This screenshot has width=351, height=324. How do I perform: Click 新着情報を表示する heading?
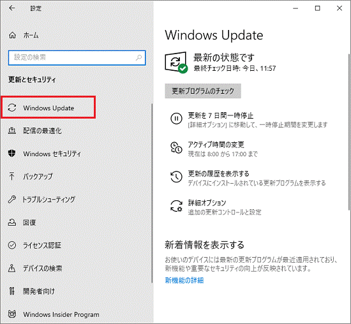click(204, 244)
